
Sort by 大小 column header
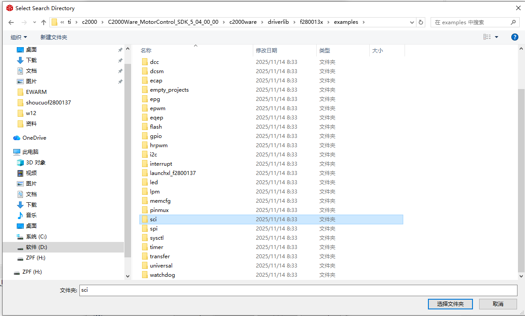pos(377,51)
